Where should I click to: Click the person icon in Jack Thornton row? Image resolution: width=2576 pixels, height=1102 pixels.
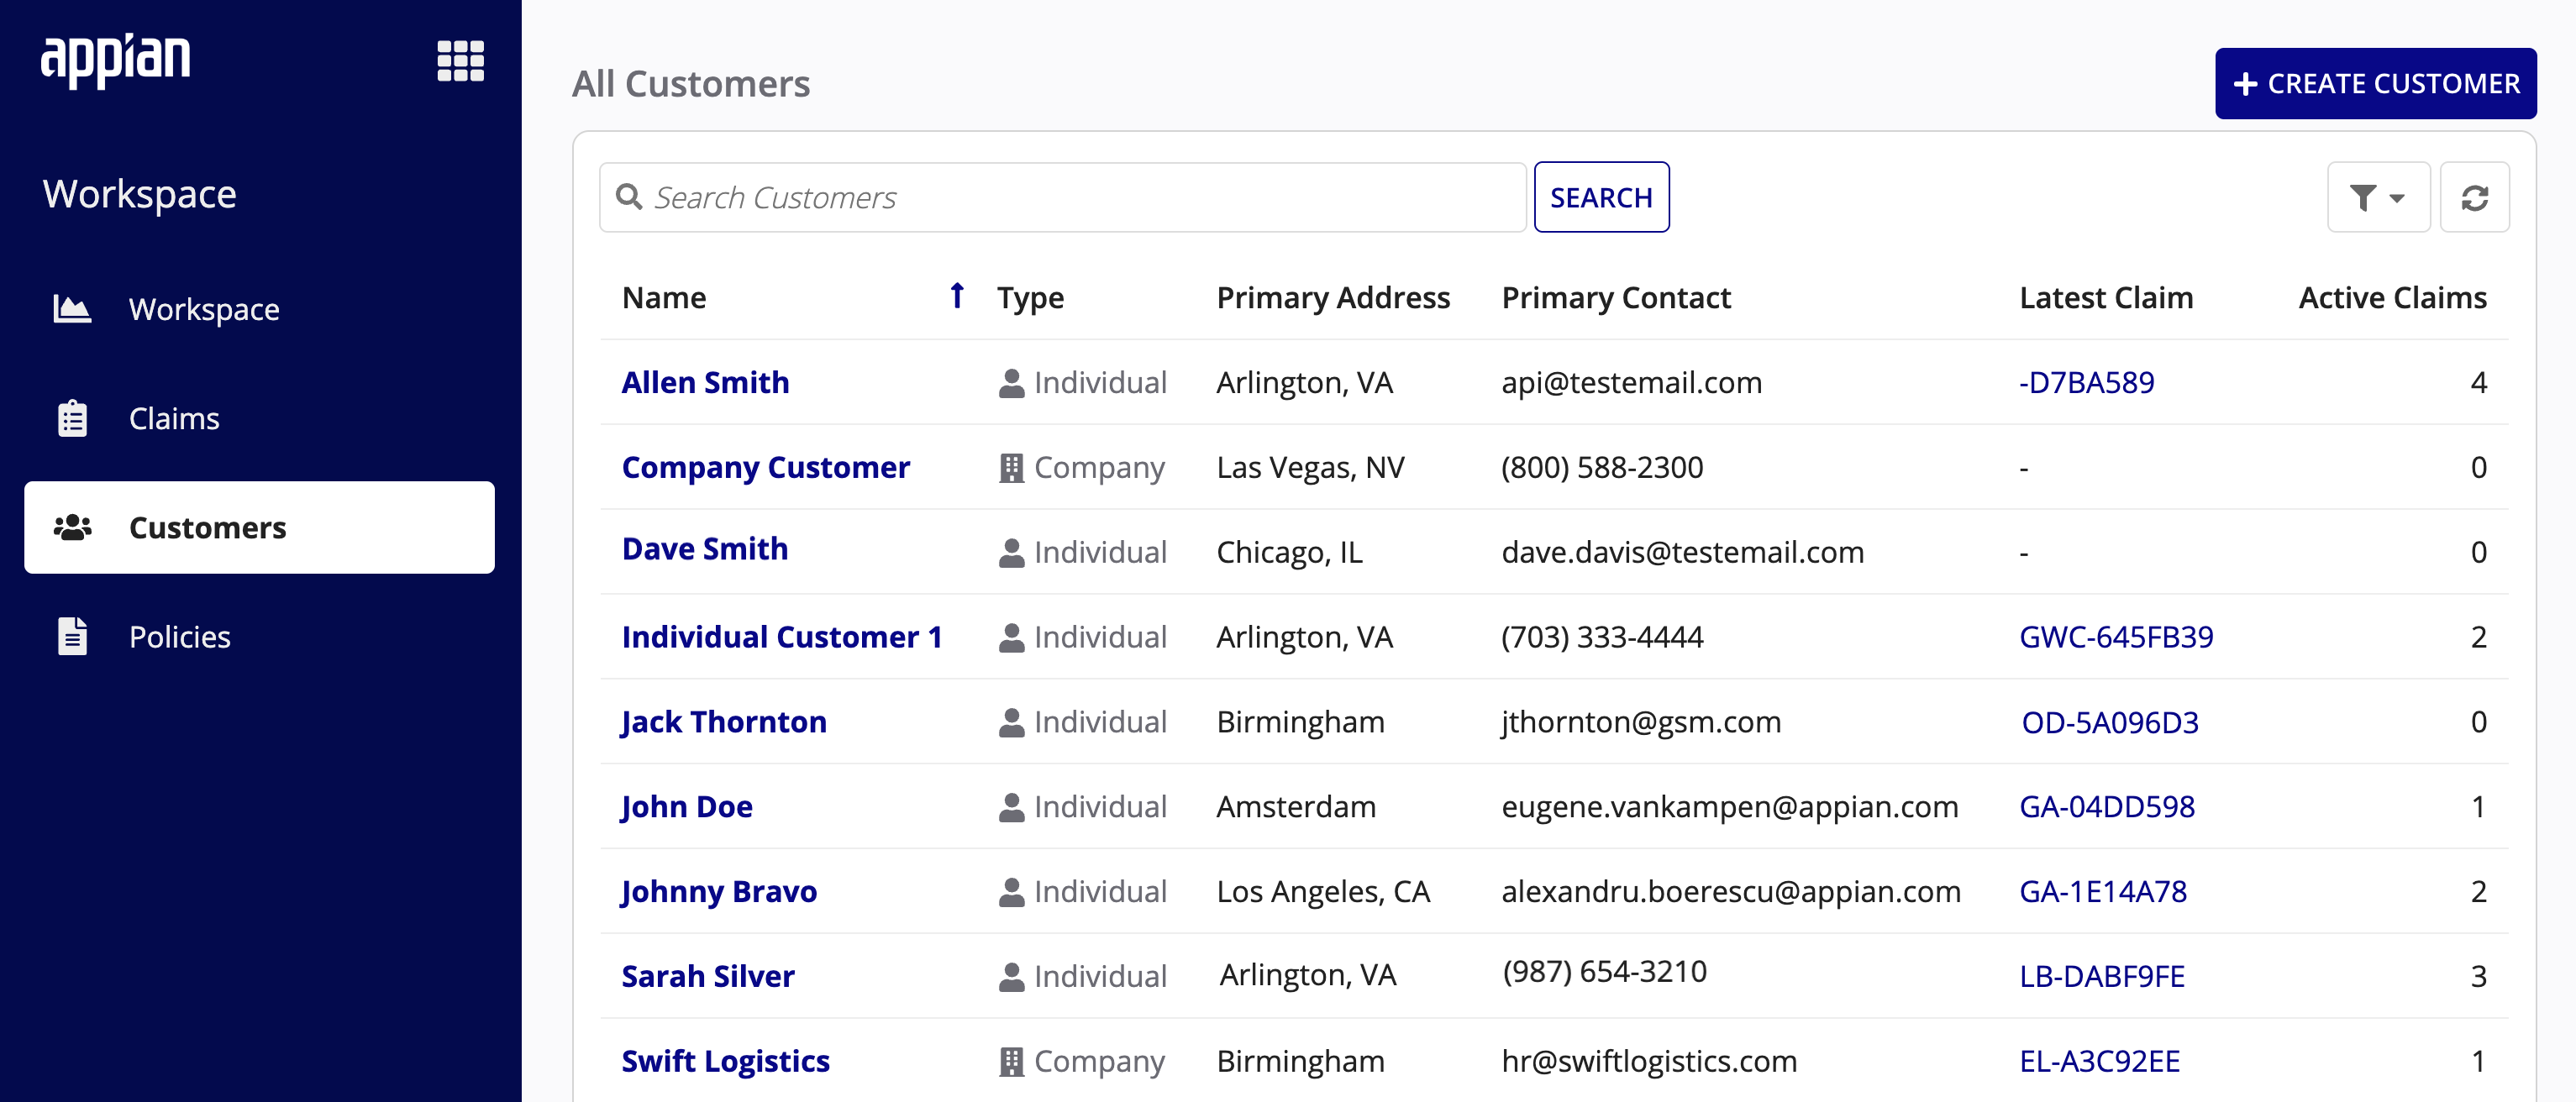tap(1011, 723)
